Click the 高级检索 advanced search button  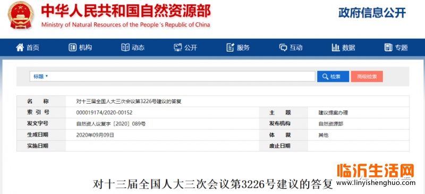coord(367,77)
